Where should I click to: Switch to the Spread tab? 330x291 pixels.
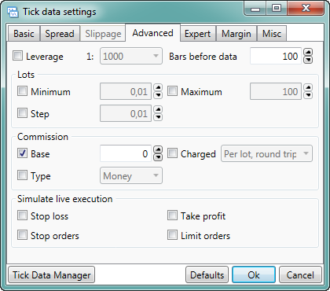[60, 34]
